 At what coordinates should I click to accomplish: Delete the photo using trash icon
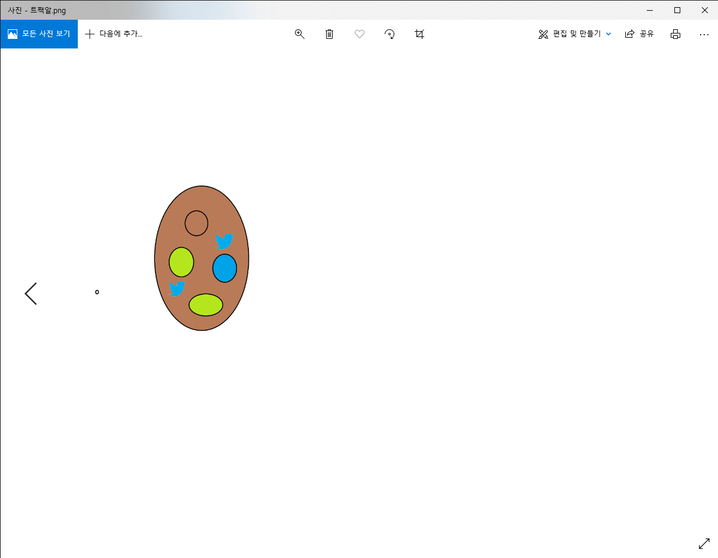coord(329,34)
